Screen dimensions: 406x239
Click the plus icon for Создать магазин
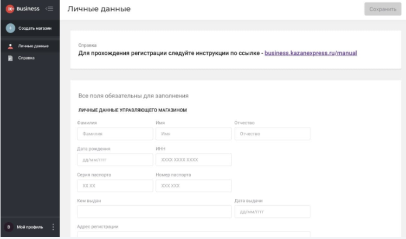tap(10, 28)
